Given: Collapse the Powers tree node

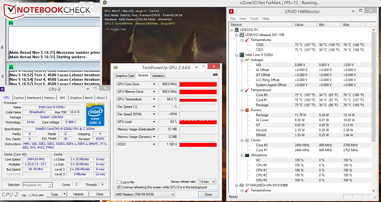Looking at the screenshot, I should (x=242, y=110).
